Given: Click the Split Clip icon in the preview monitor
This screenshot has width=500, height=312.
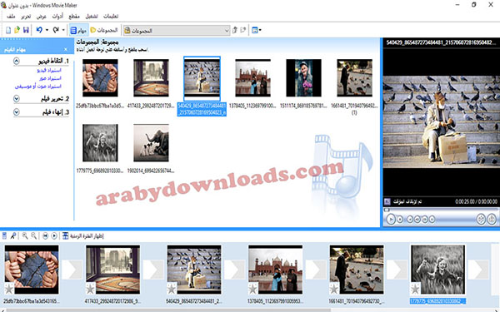Looking at the screenshot, I should coord(481,219).
